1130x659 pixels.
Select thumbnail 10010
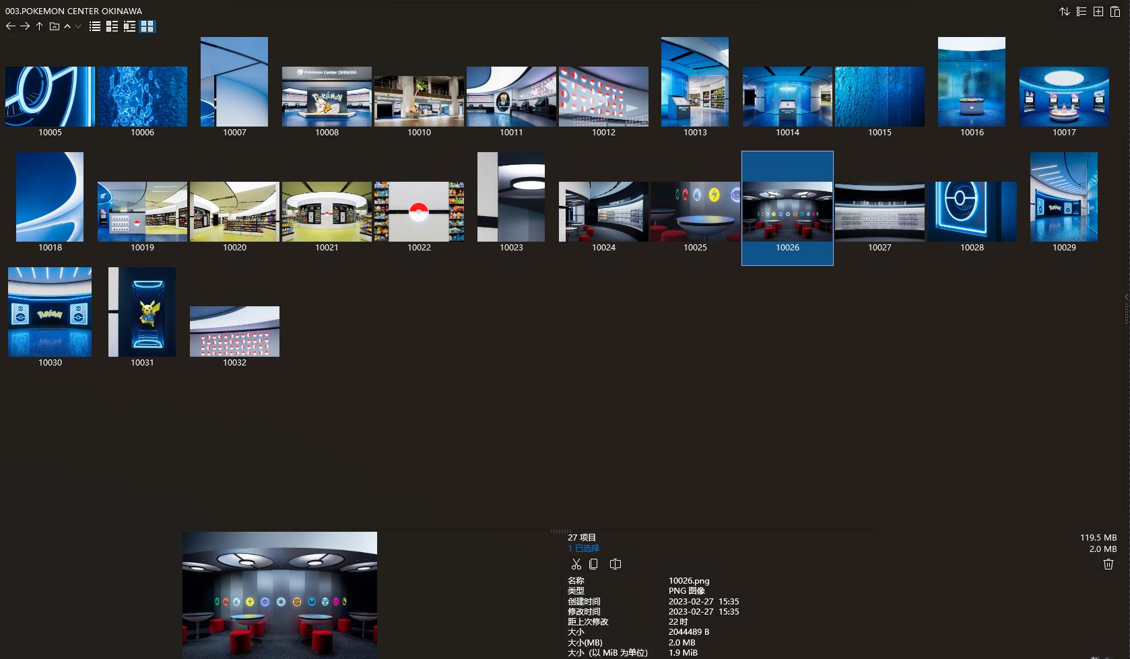[x=419, y=101]
